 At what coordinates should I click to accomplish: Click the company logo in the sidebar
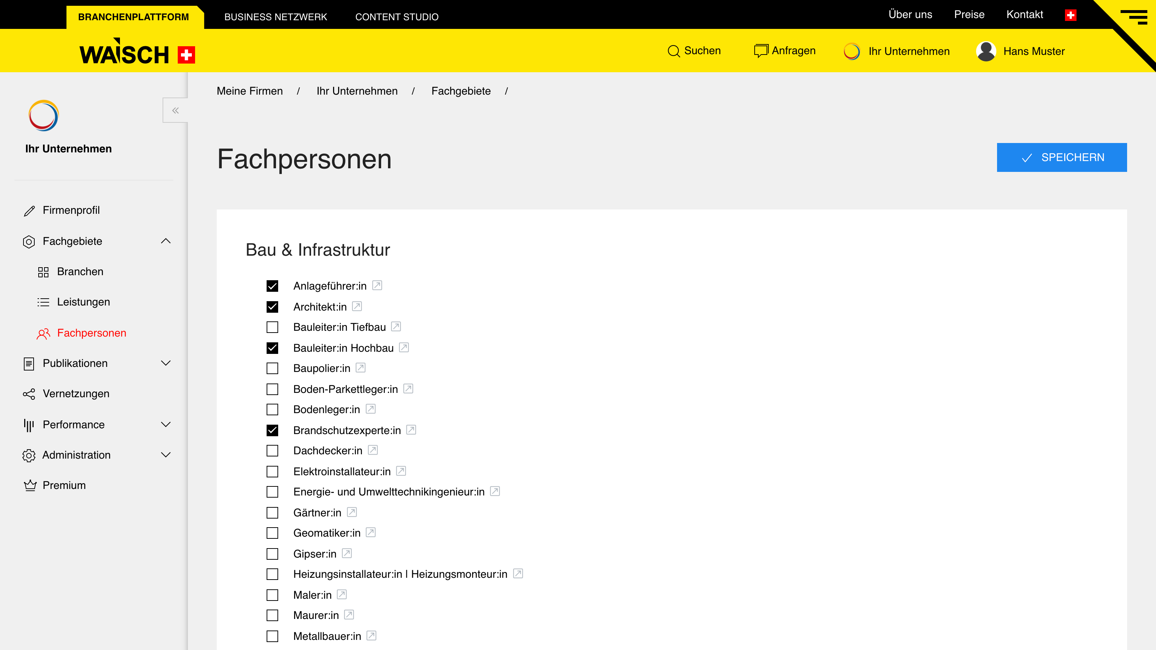(x=43, y=116)
